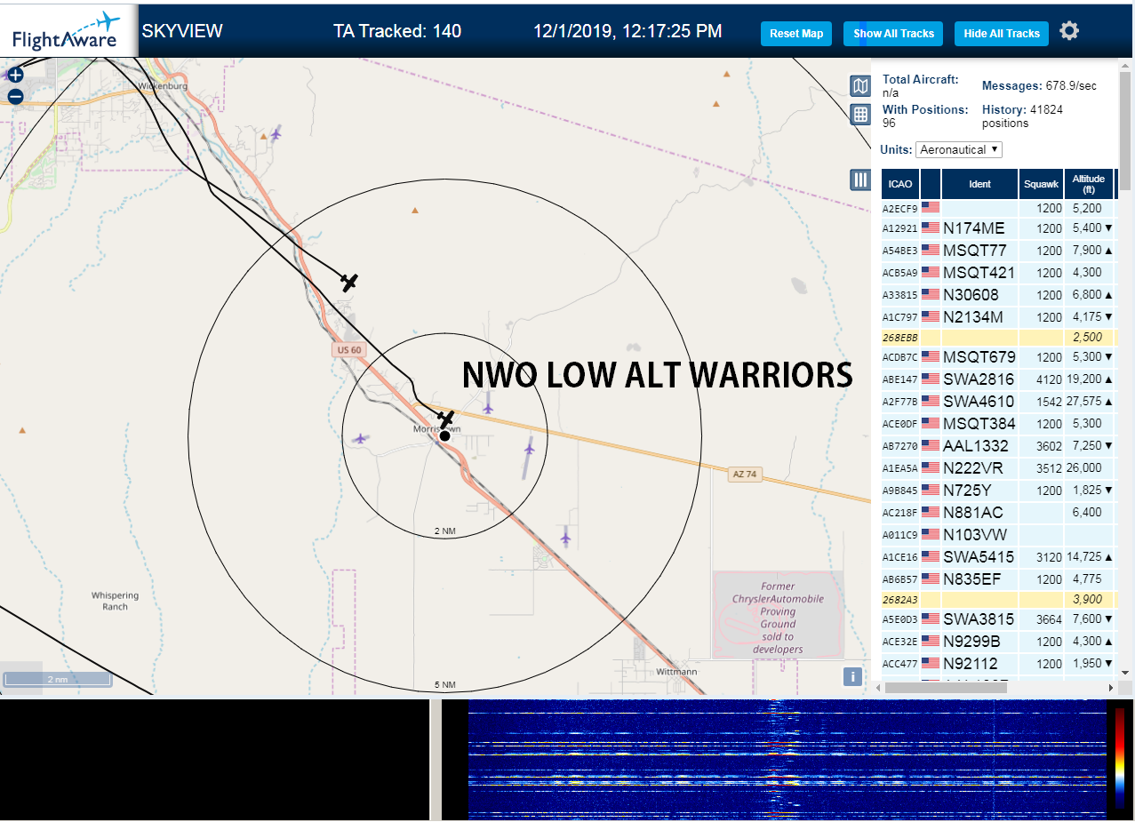Click the AZ 74 highway shield
The width and height of the screenshot is (1135, 822).
coord(745,475)
